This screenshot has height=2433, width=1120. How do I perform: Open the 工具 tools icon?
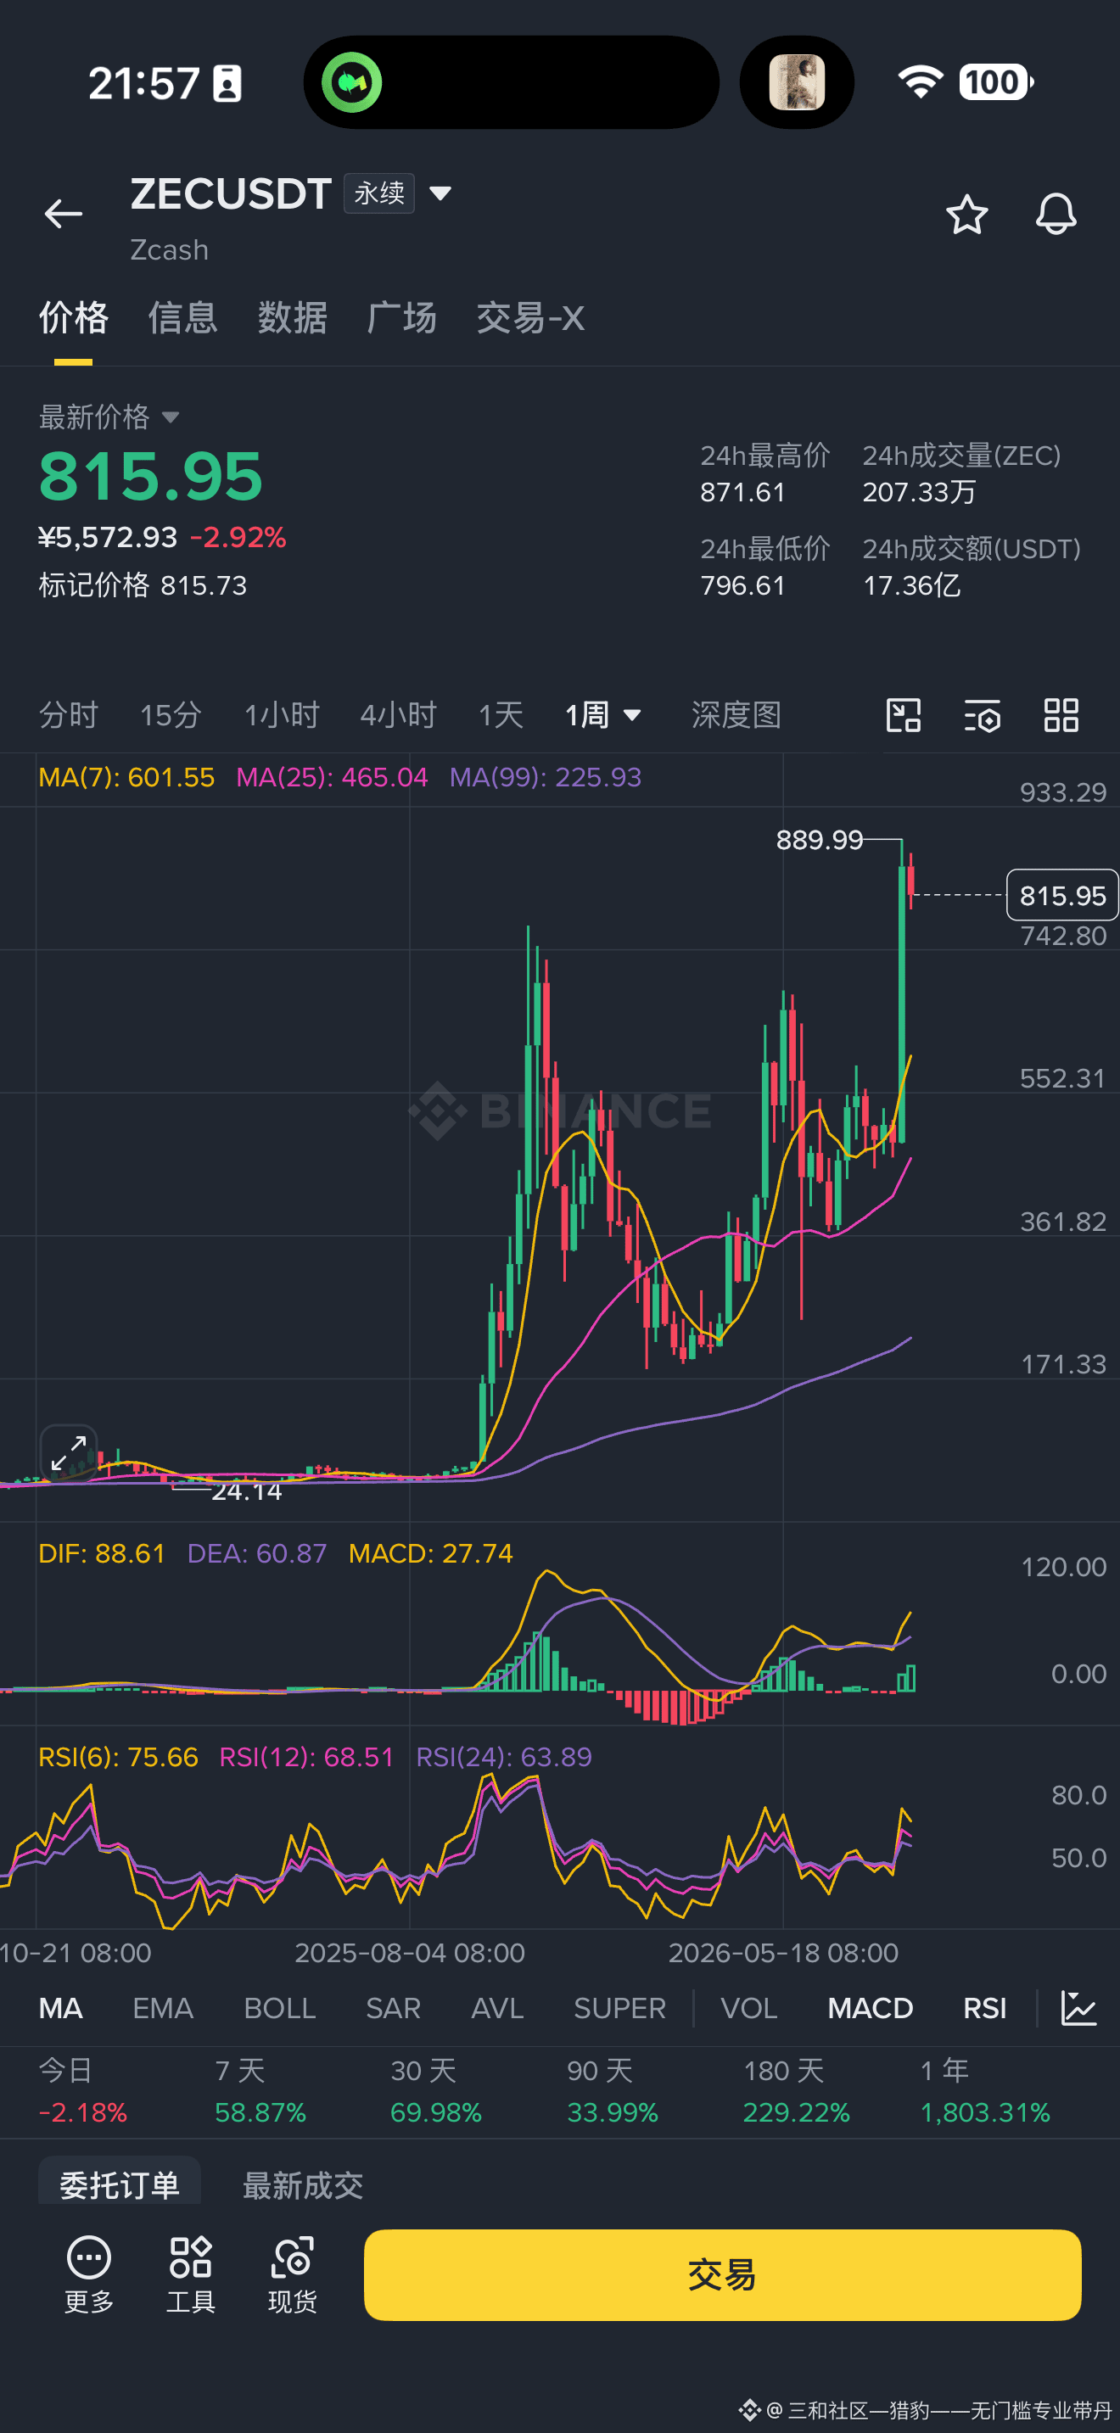pyautogui.click(x=191, y=2274)
